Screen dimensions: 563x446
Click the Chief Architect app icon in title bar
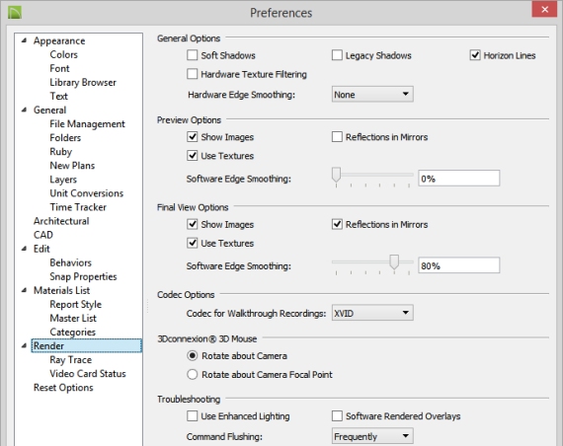pos(15,12)
